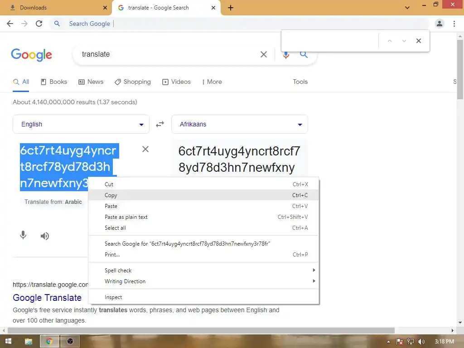Choose Cut from context menu

pyautogui.click(x=203, y=184)
